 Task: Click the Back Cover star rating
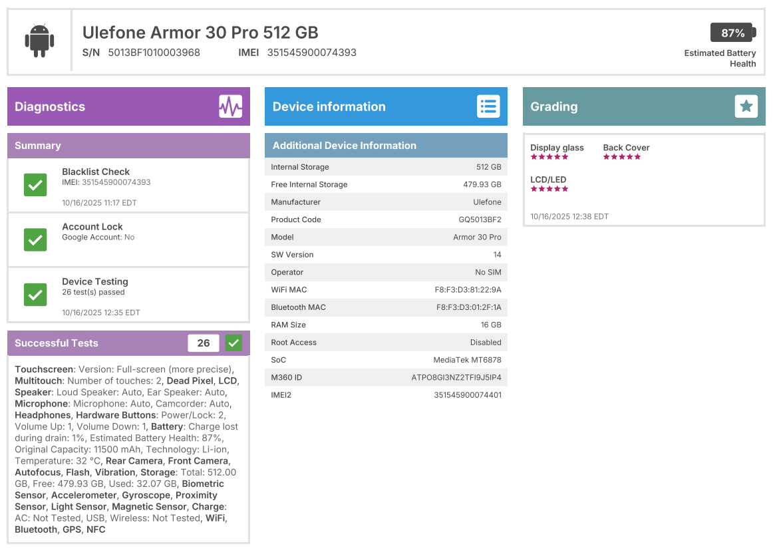click(622, 157)
